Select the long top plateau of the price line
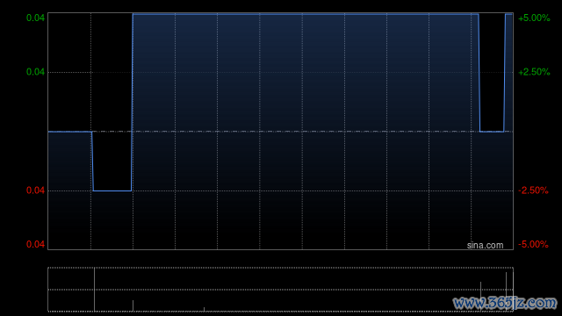This screenshot has height=316, width=562. 306,14
